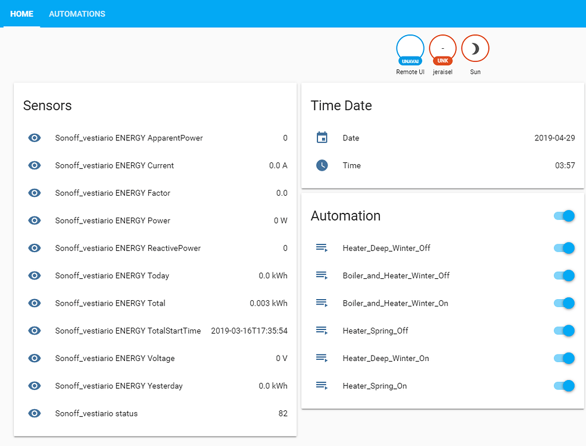This screenshot has width=586, height=446.
Task: Click the Remote UI badge icon
Action: click(x=410, y=49)
